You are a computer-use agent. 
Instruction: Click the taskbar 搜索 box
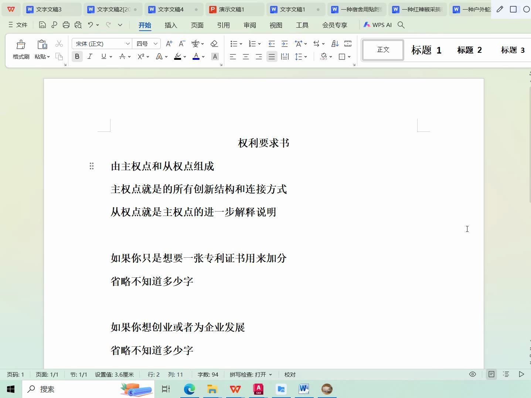click(x=88, y=389)
